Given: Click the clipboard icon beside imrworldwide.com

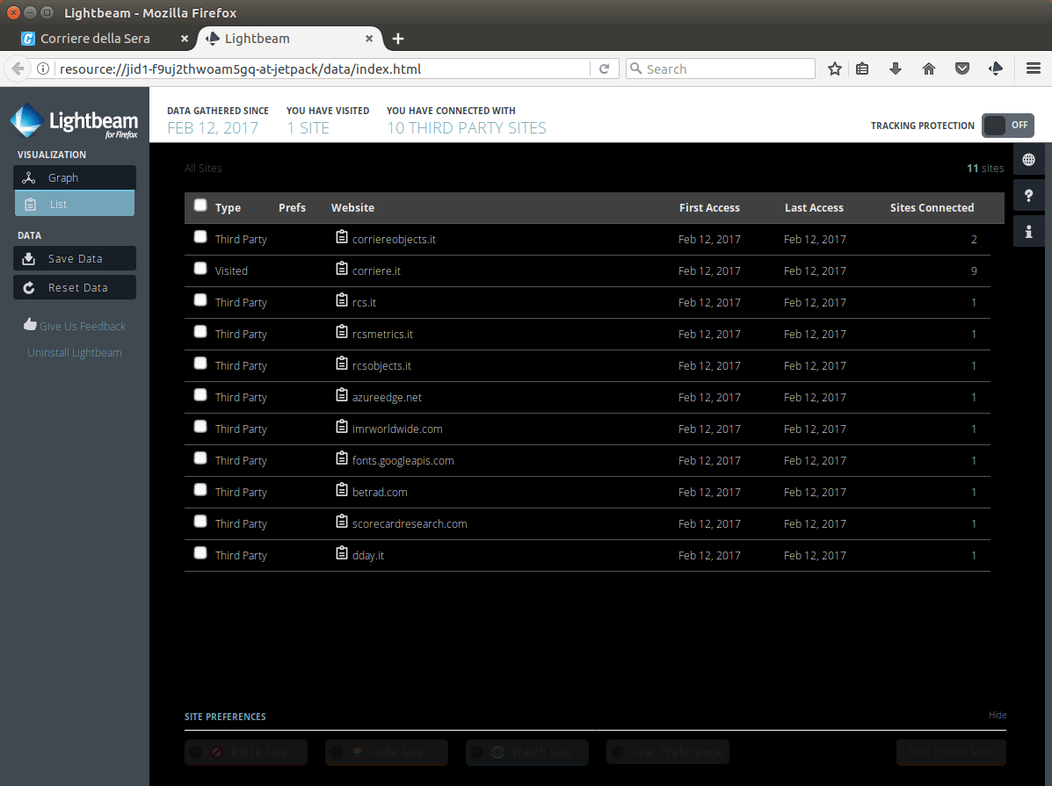Looking at the screenshot, I should click(342, 426).
